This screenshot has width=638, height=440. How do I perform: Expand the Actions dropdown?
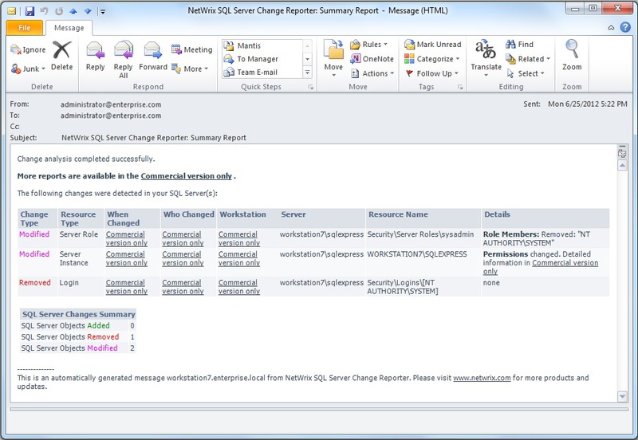click(x=372, y=73)
